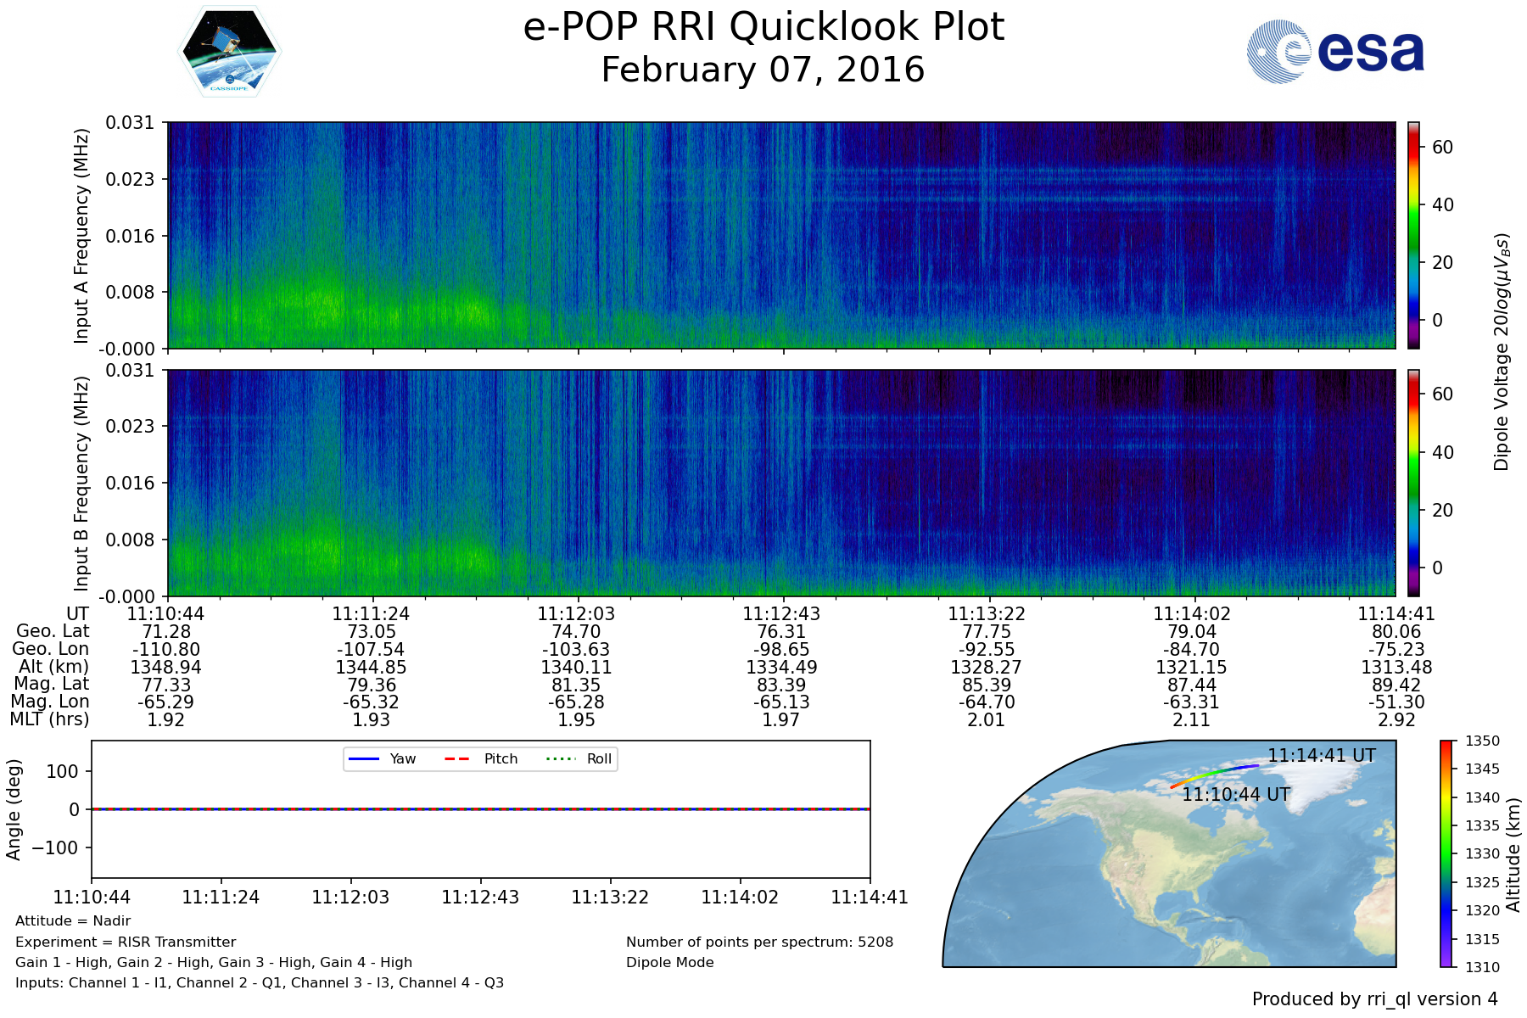Click the 11:12:03 tick under the angle plot
Image resolution: width=1527 pixels, height=1018 pixels.
(350, 898)
